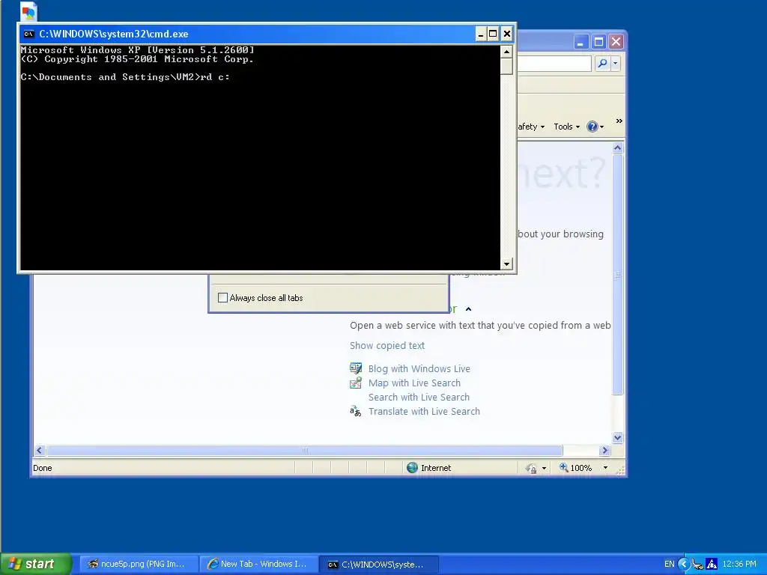Click the Blog with Windows Live icon
The width and height of the screenshot is (767, 575).
(x=356, y=368)
